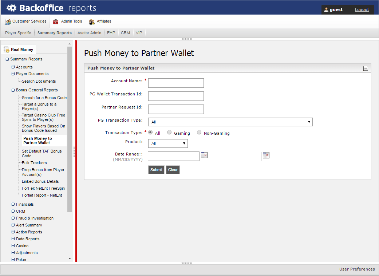Click the Backoffice gear logo
The width and height of the screenshot is (379, 276).
pyautogui.click(x=11, y=8)
